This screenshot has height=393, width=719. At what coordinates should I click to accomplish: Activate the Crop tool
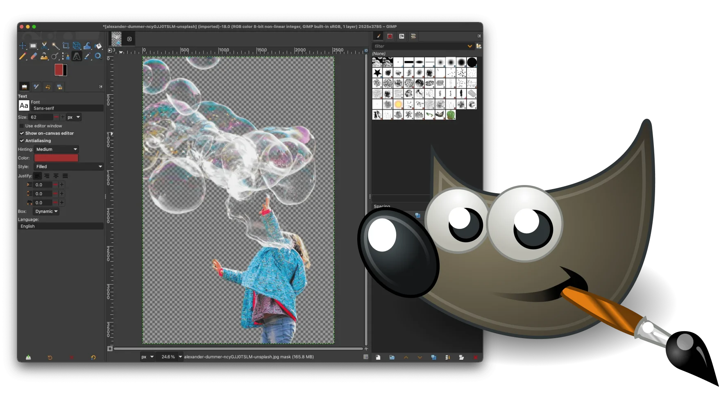(x=66, y=46)
